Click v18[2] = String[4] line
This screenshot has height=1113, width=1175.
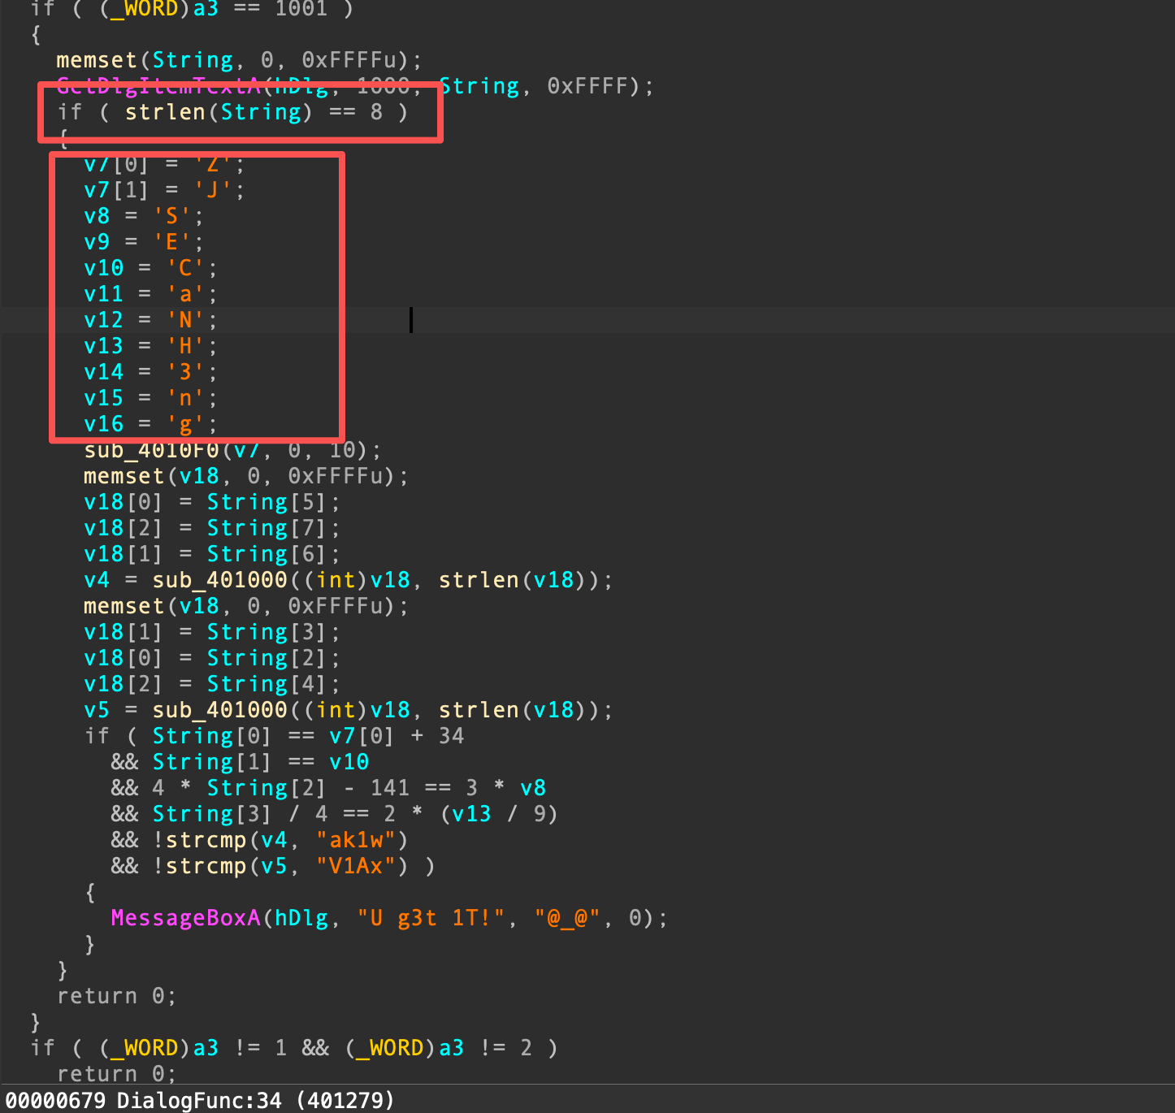click(x=211, y=684)
